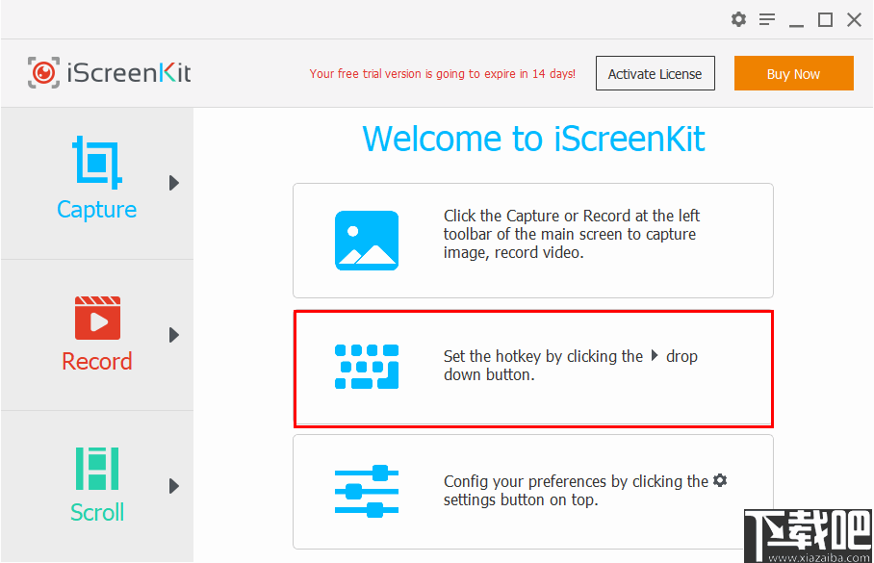Select the Record label in sidebar

[x=97, y=362]
